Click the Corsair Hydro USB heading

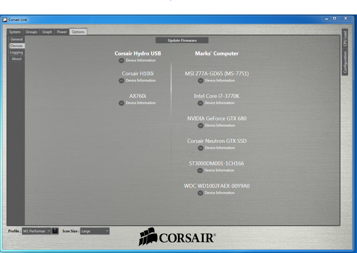click(138, 53)
